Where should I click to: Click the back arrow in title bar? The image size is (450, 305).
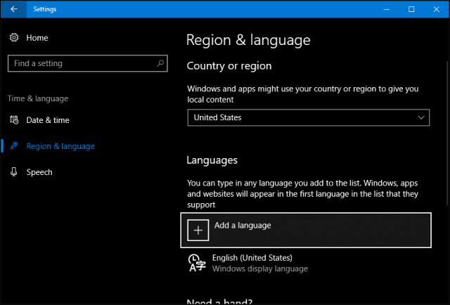[14, 9]
